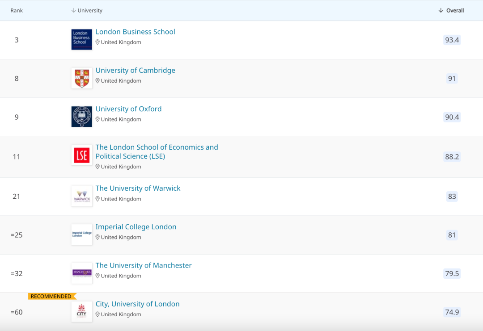Click the Rank column header
483x331 pixels.
[17, 10]
